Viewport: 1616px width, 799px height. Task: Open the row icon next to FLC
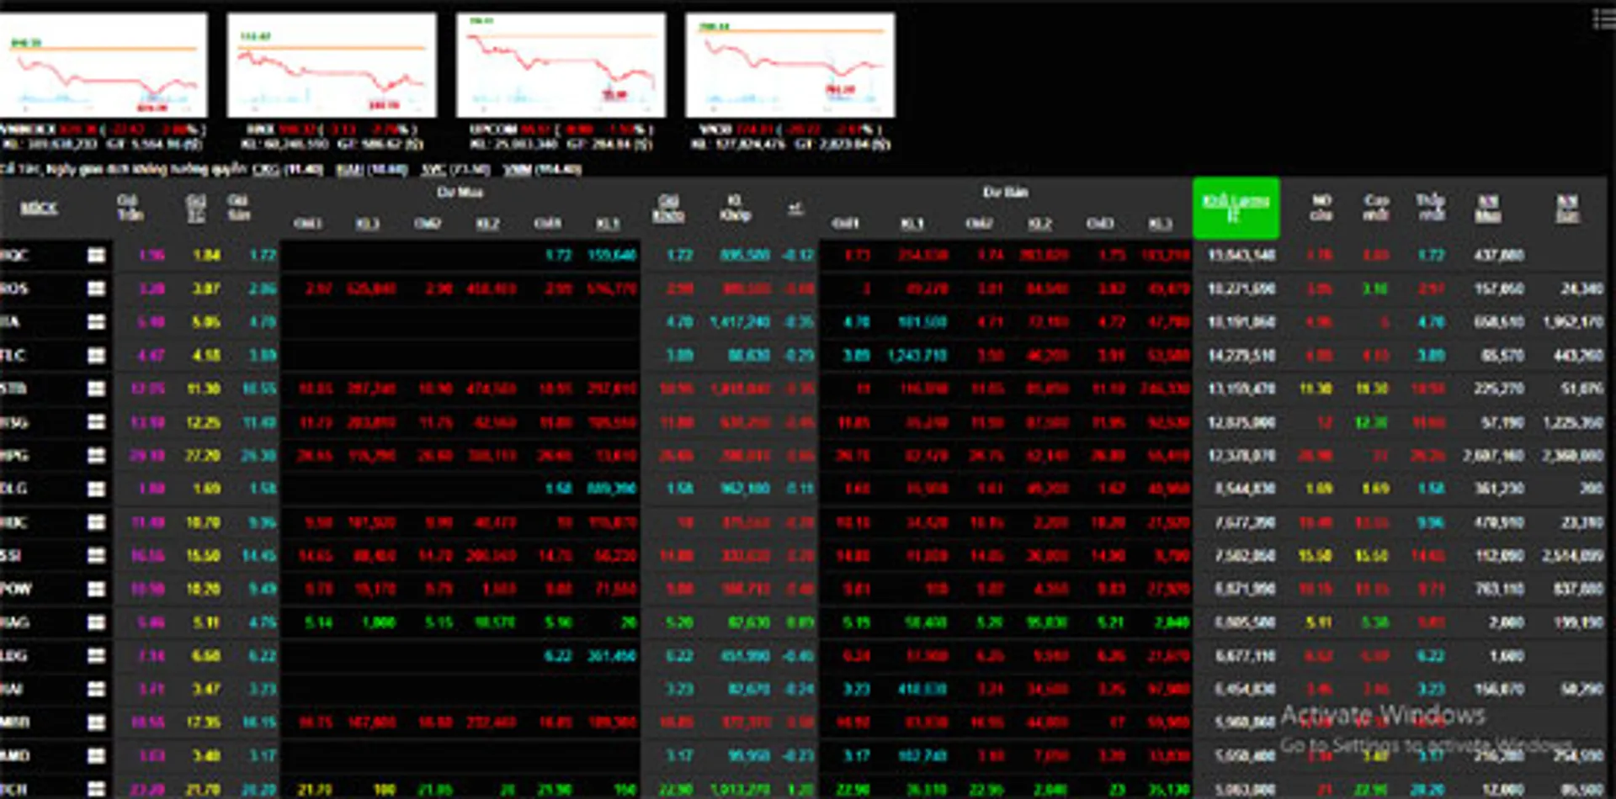[97, 355]
